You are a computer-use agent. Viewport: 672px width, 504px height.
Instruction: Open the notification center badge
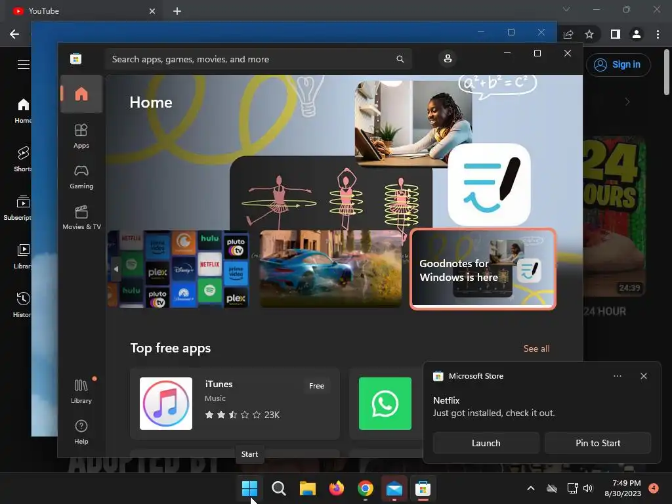[x=654, y=488]
